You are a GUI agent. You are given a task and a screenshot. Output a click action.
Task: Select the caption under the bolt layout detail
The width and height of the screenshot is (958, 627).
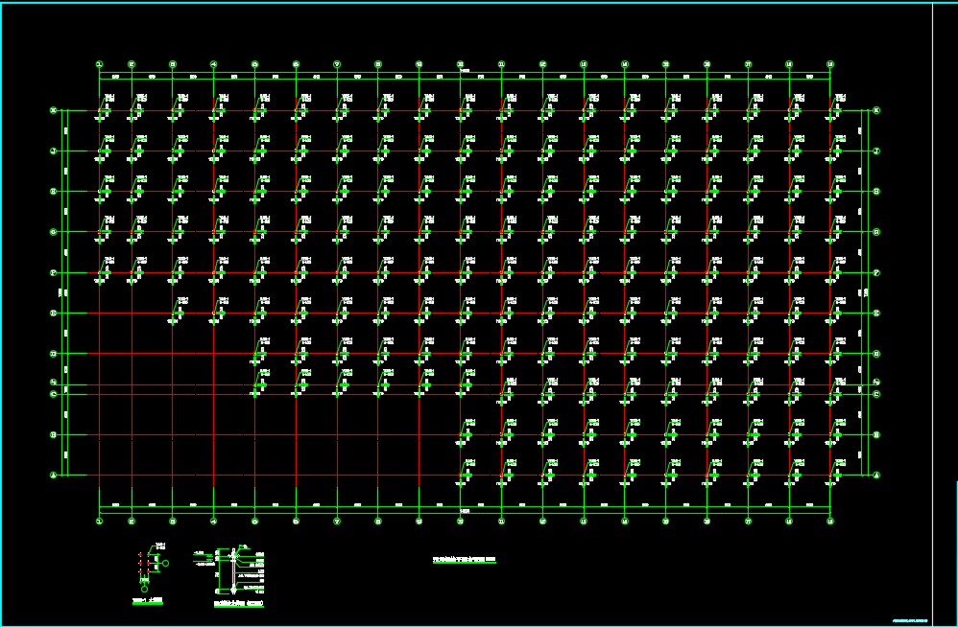click(x=148, y=601)
